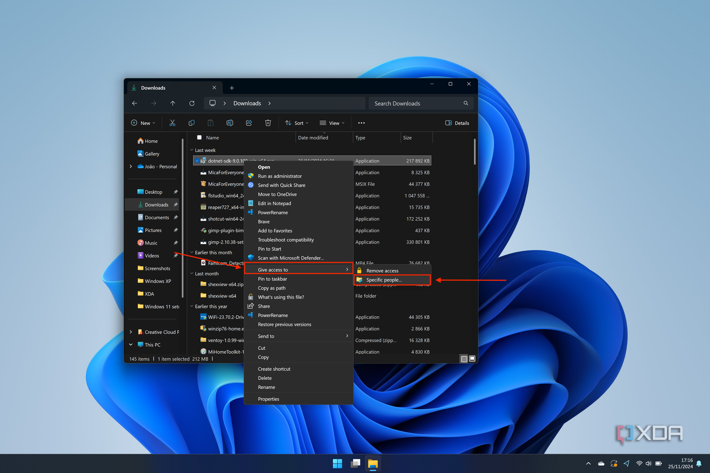Click the Copy toolbar icon
The width and height of the screenshot is (710, 473).
[191, 123]
